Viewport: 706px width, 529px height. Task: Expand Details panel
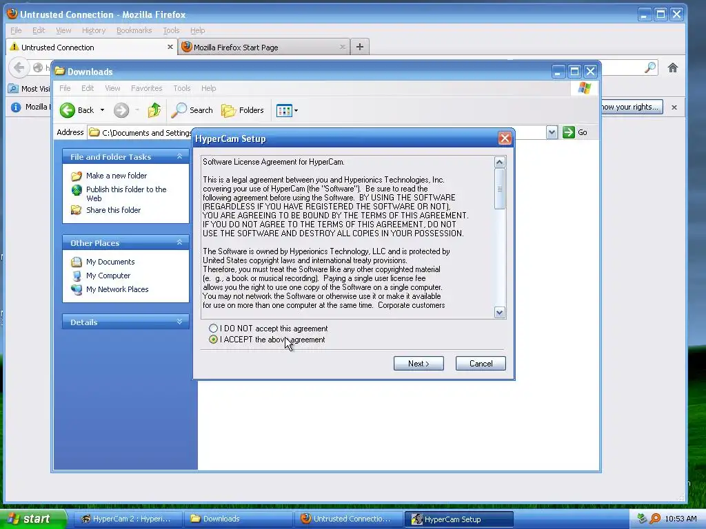tap(179, 322)
